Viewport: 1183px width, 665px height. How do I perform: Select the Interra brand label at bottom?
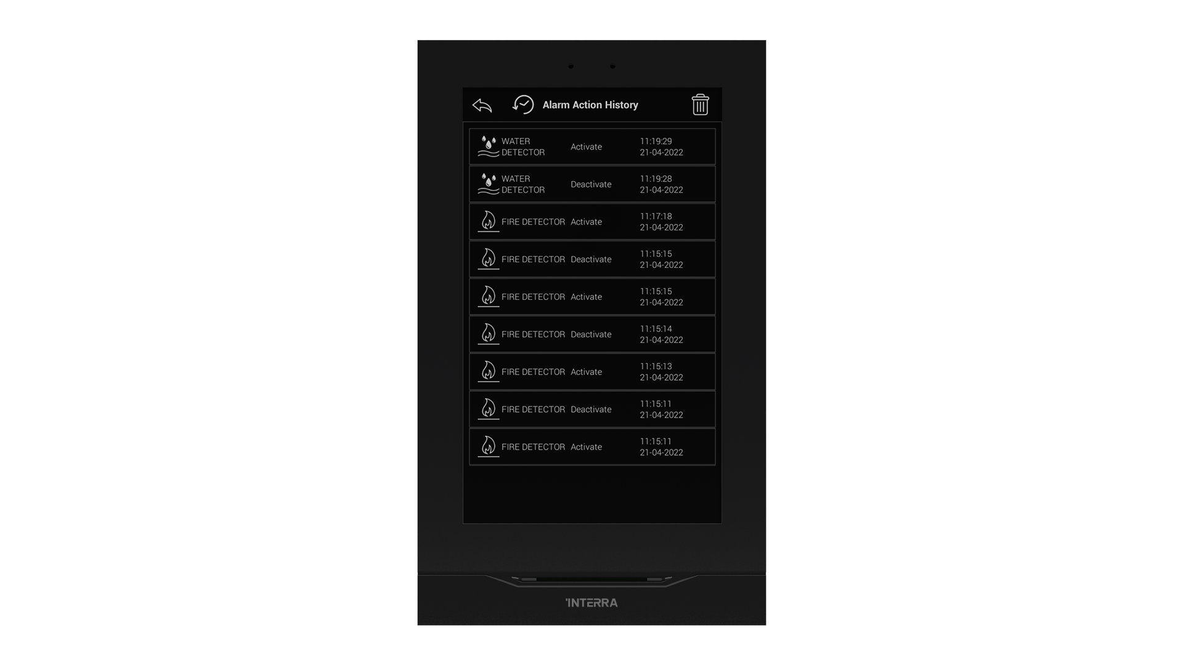591,602
